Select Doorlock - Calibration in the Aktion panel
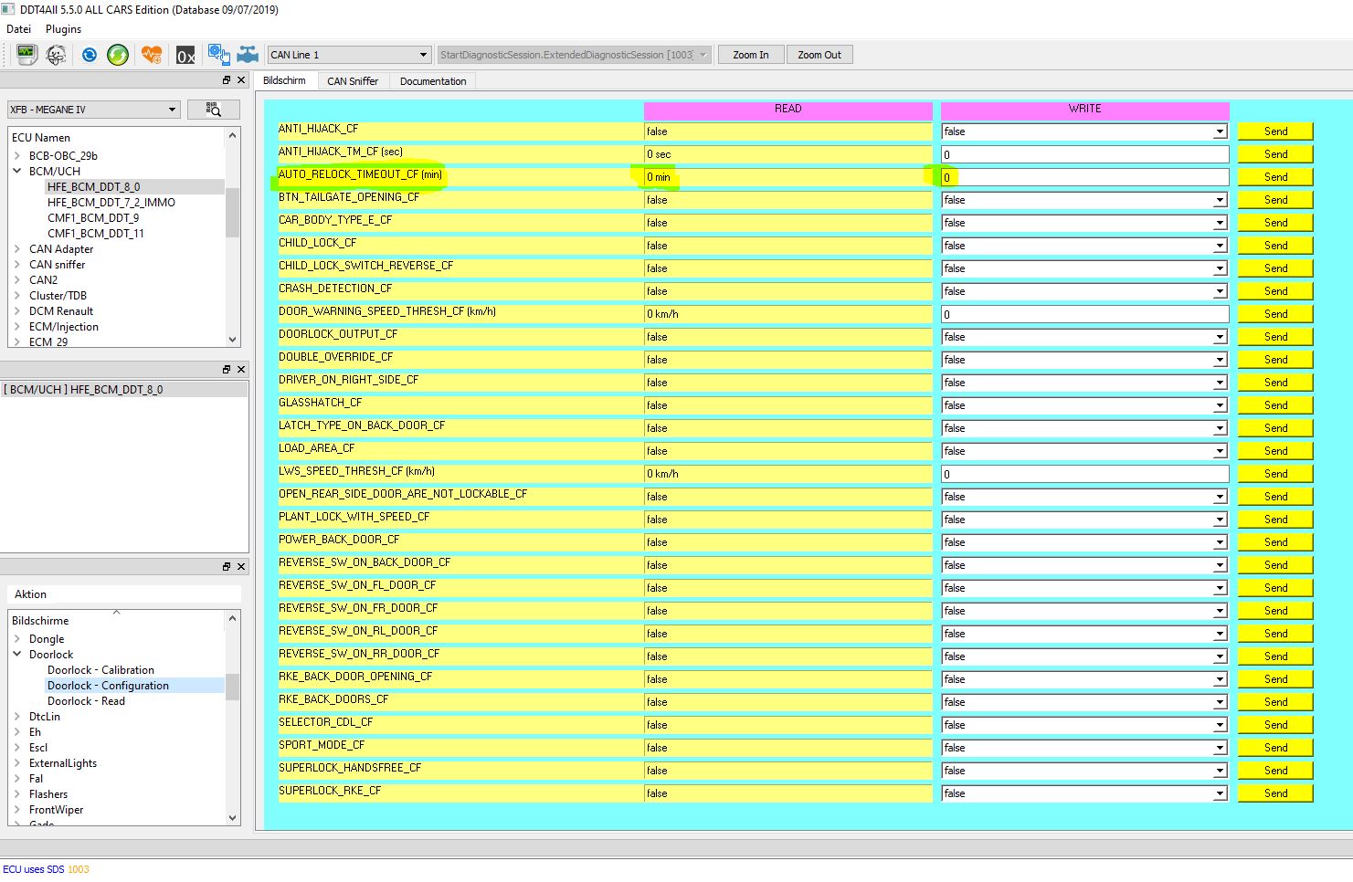Viewport: 1353px width, 882px height. tap(100, 669)
